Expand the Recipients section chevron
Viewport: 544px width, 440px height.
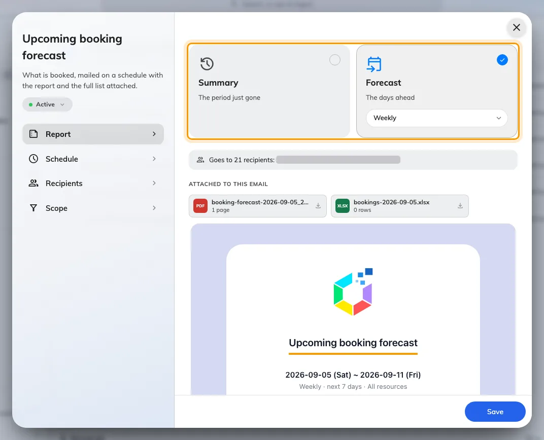[154, 184]
